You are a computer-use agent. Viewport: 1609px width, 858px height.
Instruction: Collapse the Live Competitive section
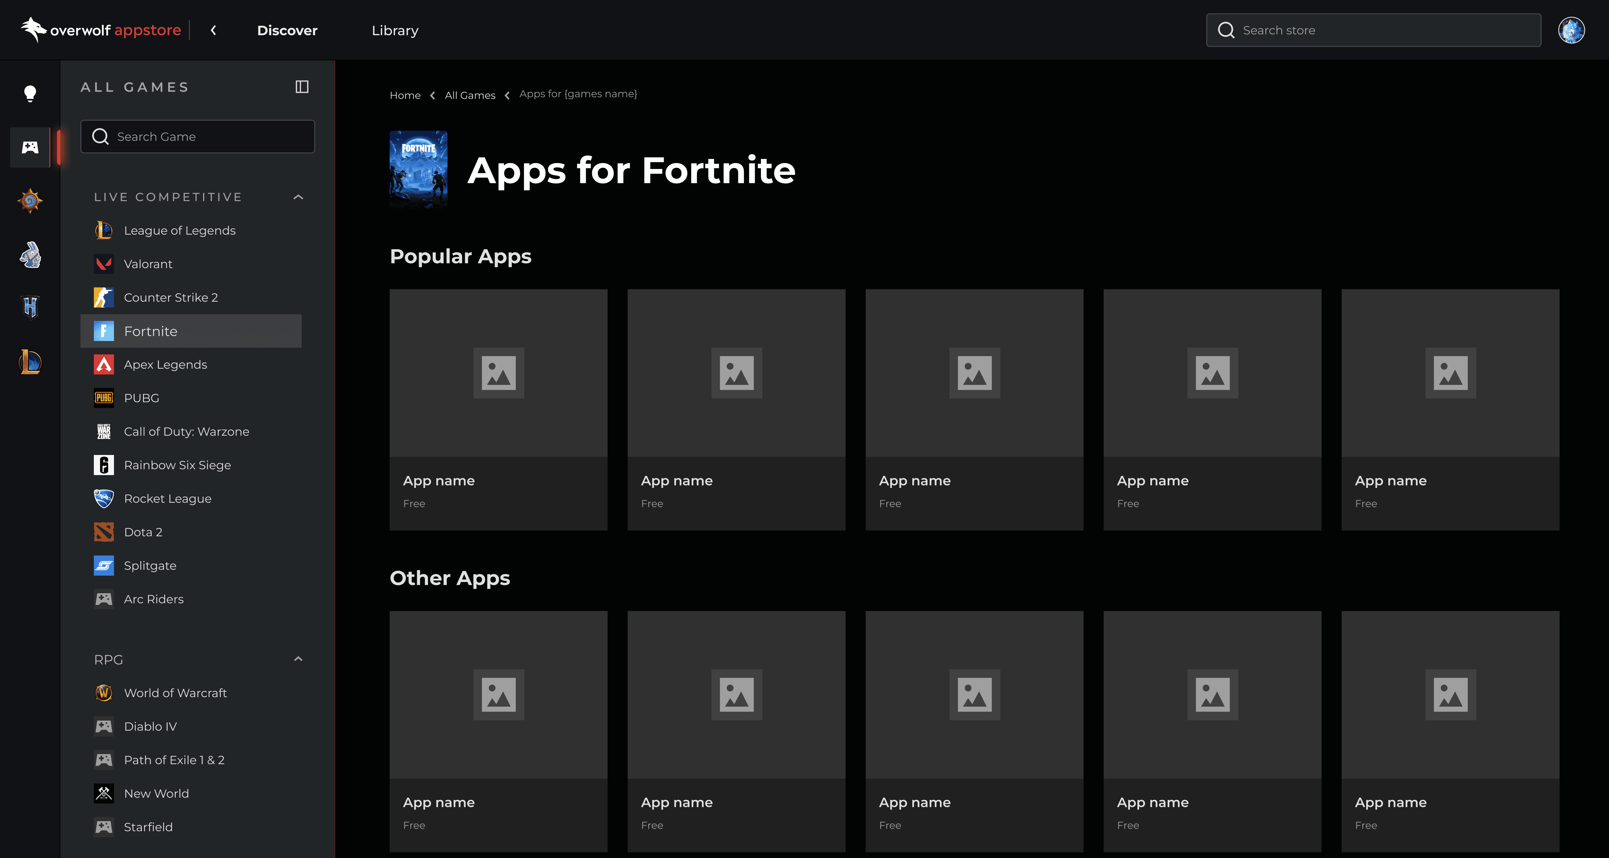(x=298, y=197)
